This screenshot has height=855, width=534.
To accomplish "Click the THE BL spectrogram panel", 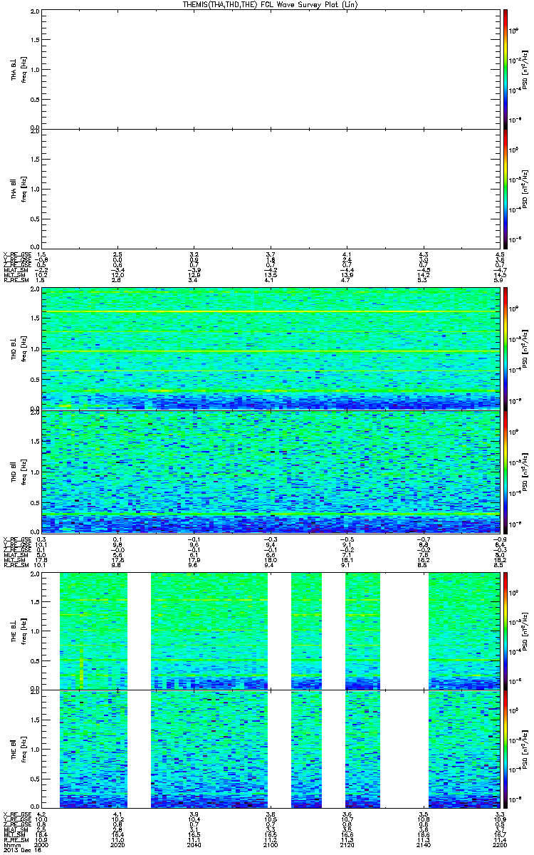I will click(x=270, y=630).
